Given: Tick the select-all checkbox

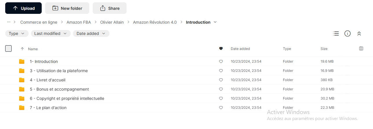Looking at the screenshot, I should coord(8,48).
